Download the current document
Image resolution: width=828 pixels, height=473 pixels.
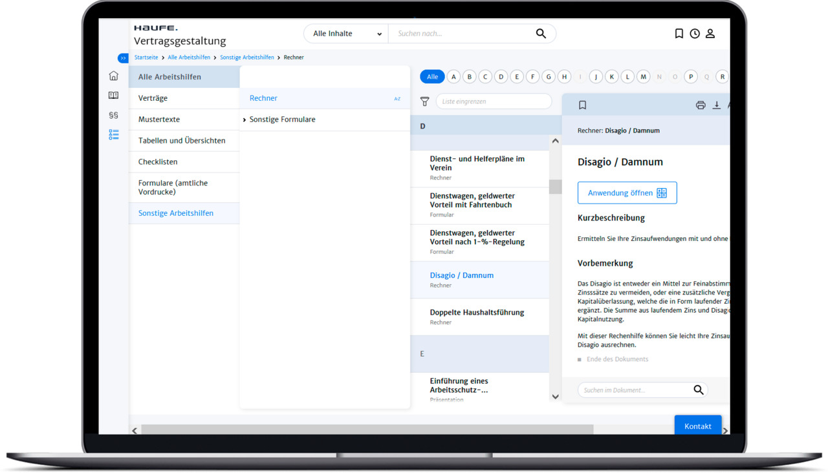pyautogui.click(x=716, y=105)
